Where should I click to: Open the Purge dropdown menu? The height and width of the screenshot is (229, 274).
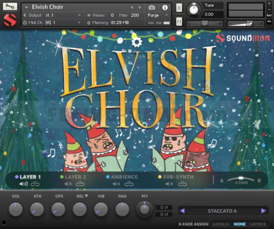pyautogui.click(x=157, y=15)
